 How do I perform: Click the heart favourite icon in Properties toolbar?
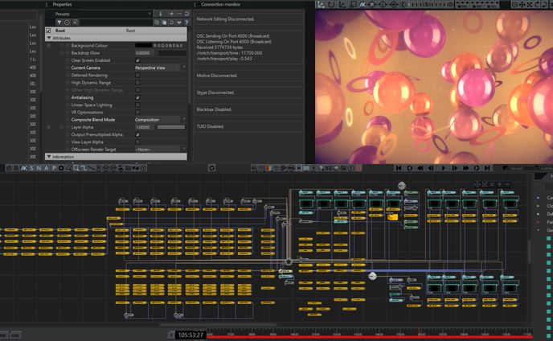coord(179,23)
